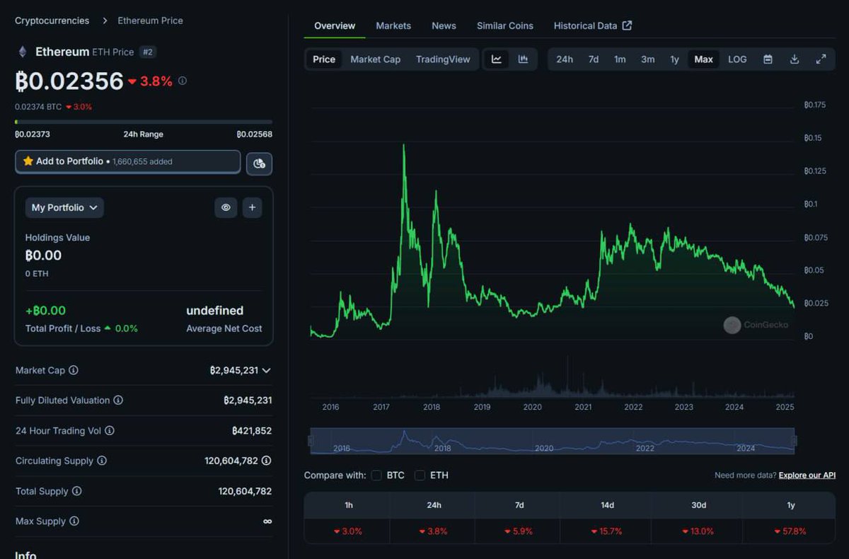Open the calendar date range picker
This screenshot has height=559, width=849.
coord(768,59)
